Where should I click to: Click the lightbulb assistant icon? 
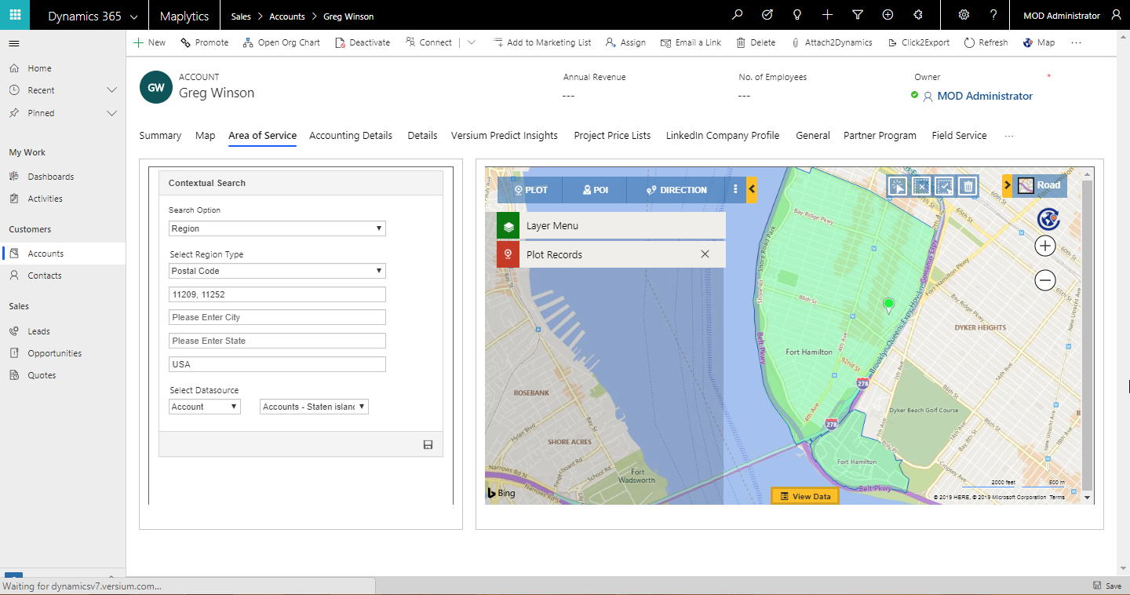797,15
